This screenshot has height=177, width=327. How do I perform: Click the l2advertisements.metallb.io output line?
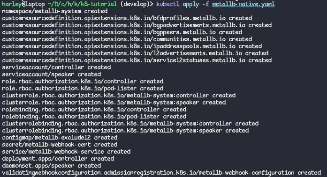click(135, 53)
